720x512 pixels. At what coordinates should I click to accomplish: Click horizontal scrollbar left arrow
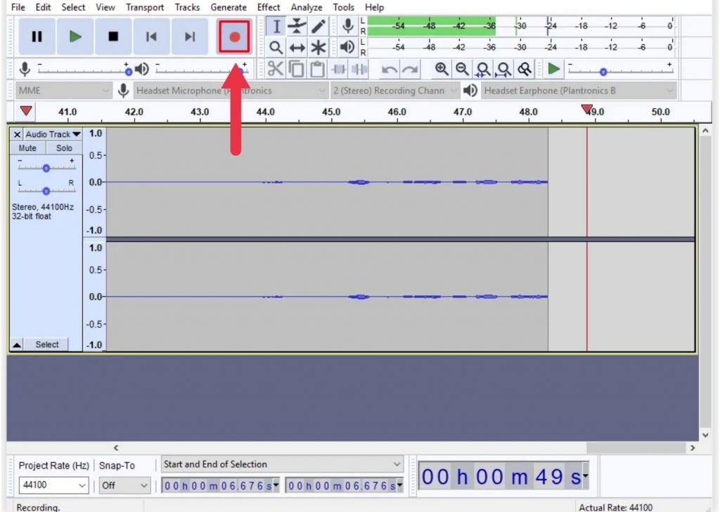(116, 447)
